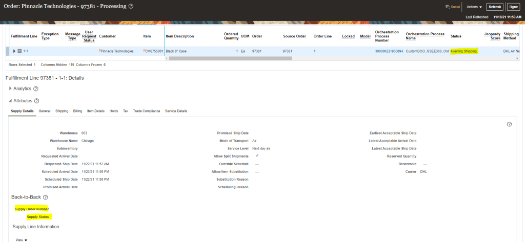The width and height of the screenshot is (525, 242).
Task: Collapse the Attributes section
Action: click(x=10, y=101)
